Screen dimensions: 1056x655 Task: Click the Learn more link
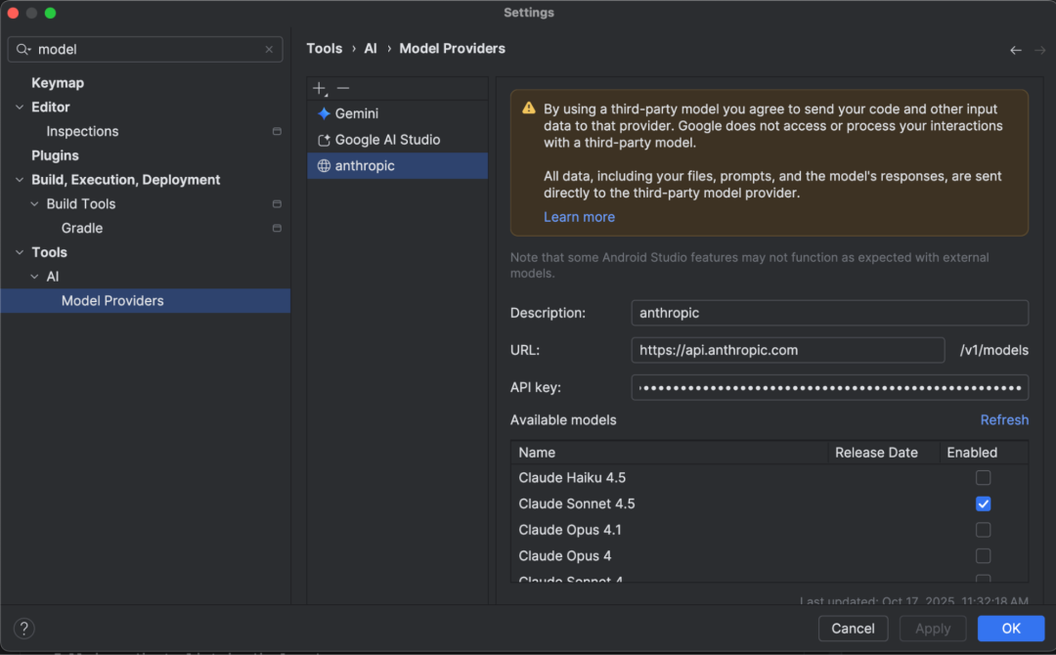tap(579, 217)
